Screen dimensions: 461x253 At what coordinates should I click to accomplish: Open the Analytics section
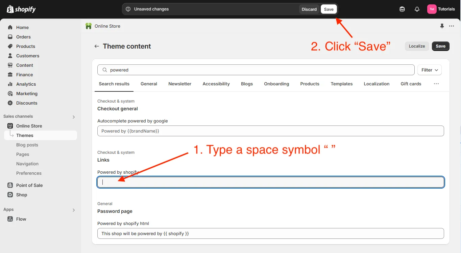tap(25, 84)
